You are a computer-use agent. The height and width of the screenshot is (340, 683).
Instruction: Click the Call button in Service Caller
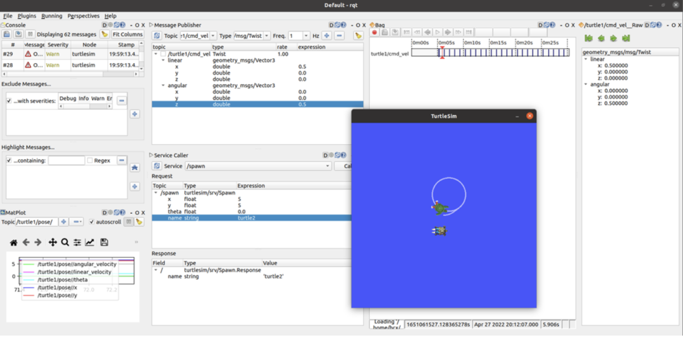coord(343,166)
